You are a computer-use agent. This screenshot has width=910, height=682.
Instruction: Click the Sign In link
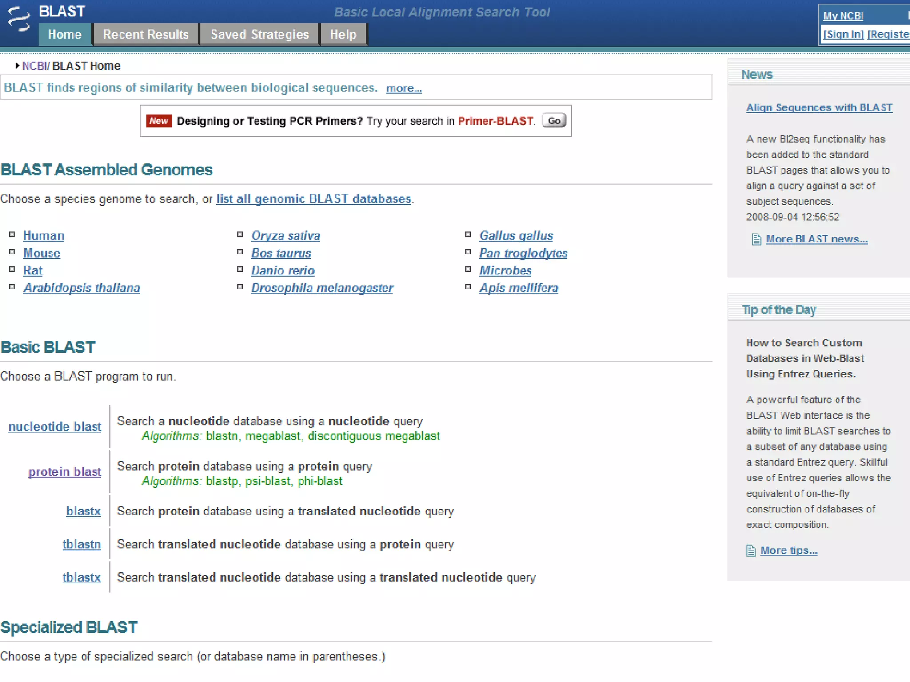coord(843,34)
